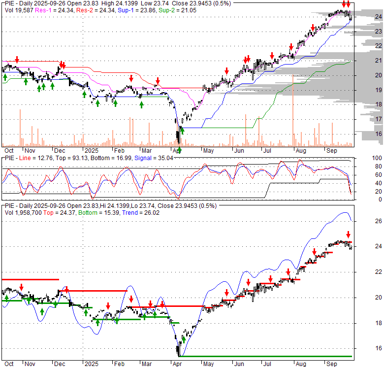Screen dimensions: 384x367
Task: Click the Feb label on top chart time axis
Action: click(x=119, y=151)
